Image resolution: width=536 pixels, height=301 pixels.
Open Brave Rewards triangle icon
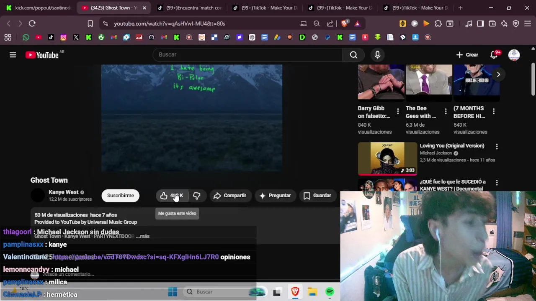(x=357, y=24)
